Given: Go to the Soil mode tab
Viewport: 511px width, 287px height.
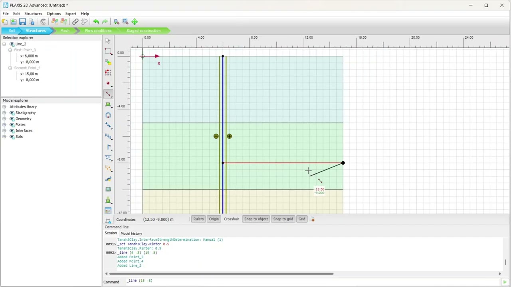Looking at the screenshot, I should click(12, 31).
